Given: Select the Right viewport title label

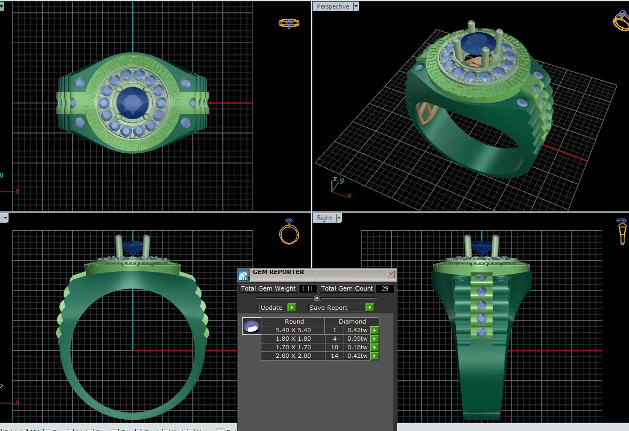Looking at the screenshot, I should (324, 218).
